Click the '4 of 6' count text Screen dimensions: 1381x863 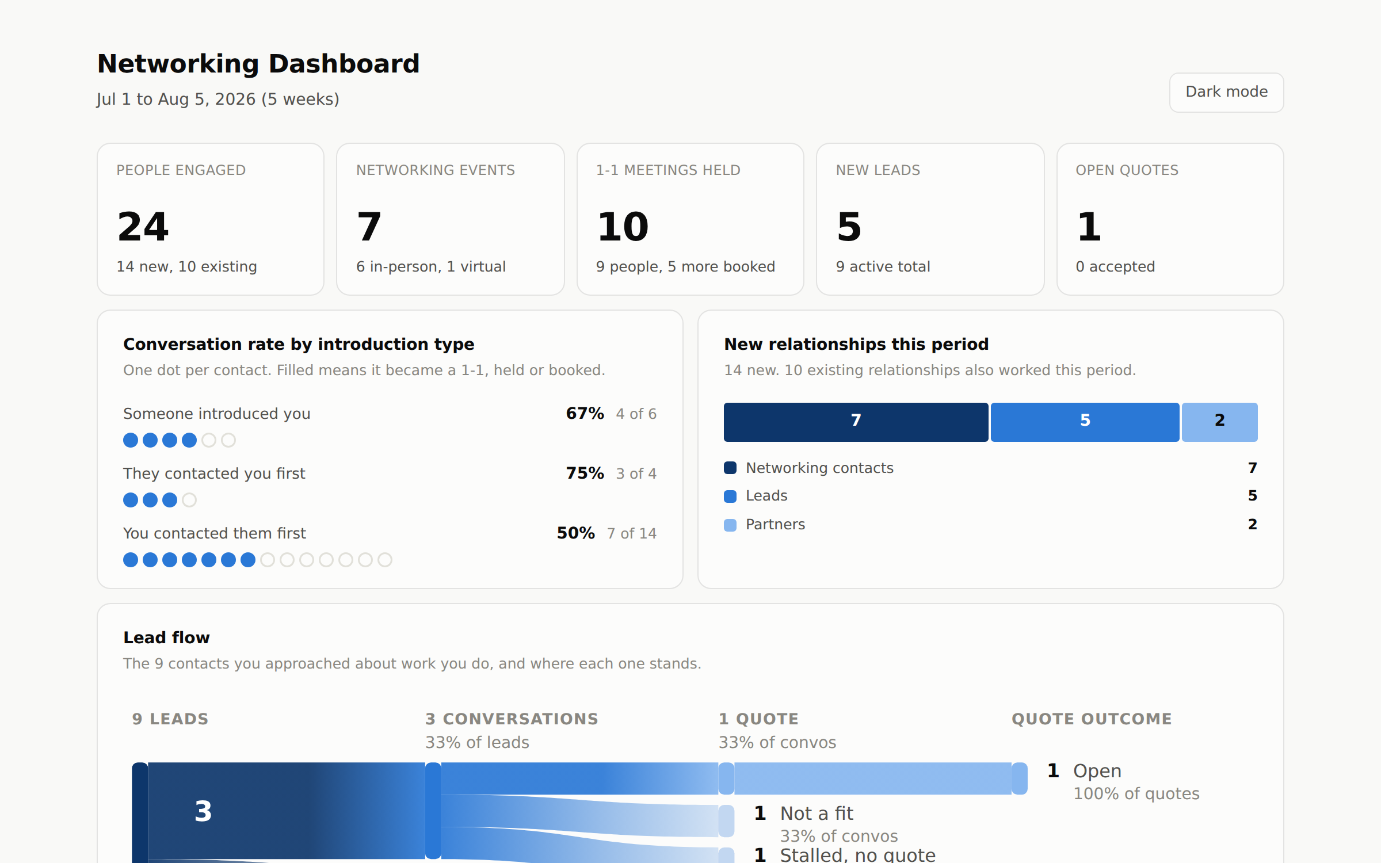636,414
